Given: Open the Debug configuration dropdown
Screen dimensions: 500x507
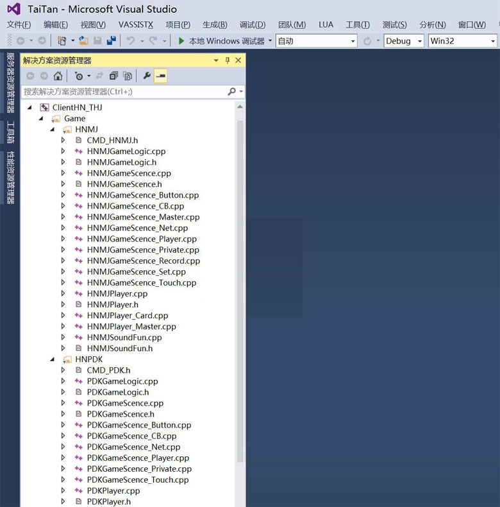Looking at the screenshot, I should click(x=404, y=40).
